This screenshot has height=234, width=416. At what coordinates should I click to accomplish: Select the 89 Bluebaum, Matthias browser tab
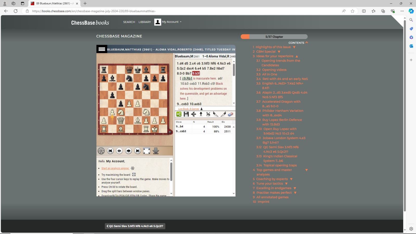pos(54,3)
